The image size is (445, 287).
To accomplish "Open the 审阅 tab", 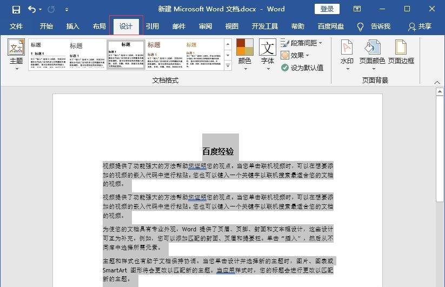I will click(x=205, y=26).
